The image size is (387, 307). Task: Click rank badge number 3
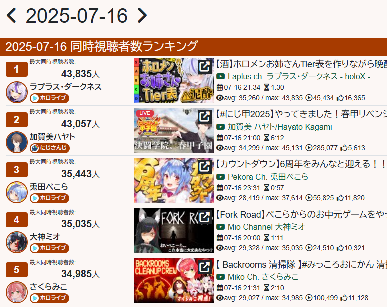[17, 169]
